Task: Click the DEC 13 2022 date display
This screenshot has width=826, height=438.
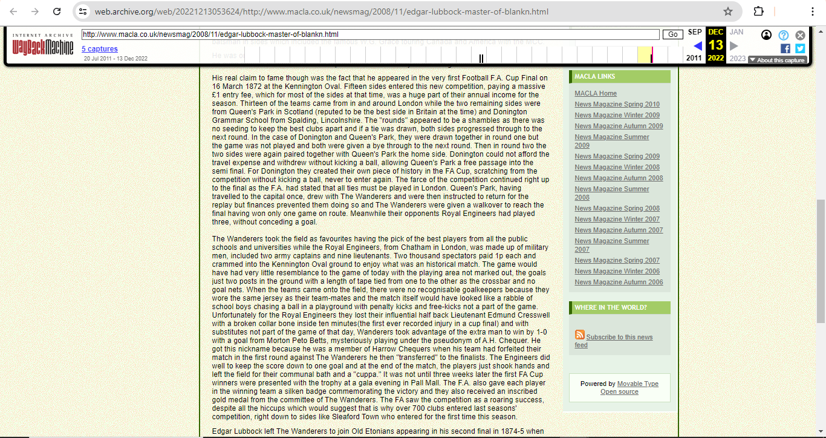Action: point(716,45)
